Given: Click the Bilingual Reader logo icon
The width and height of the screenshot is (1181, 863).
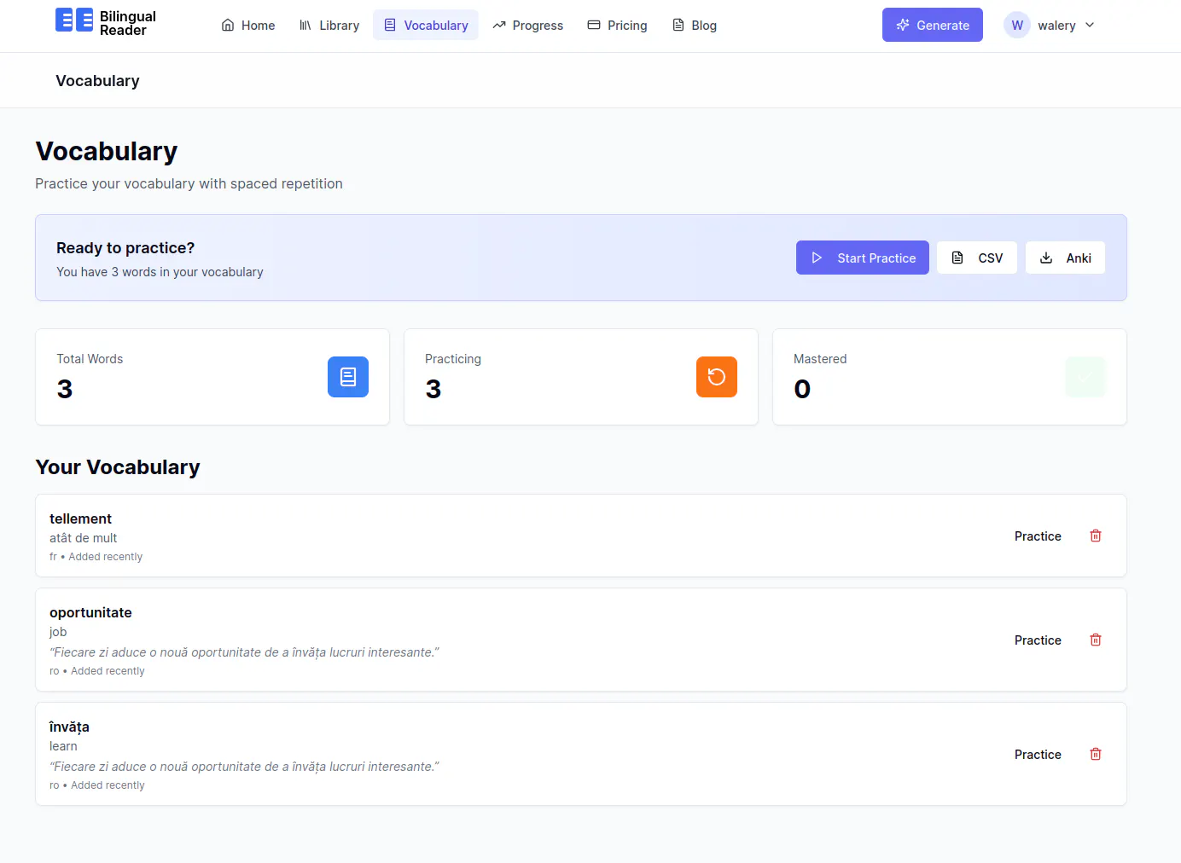Looking at the screenshot, I should [x=74, y=20].
